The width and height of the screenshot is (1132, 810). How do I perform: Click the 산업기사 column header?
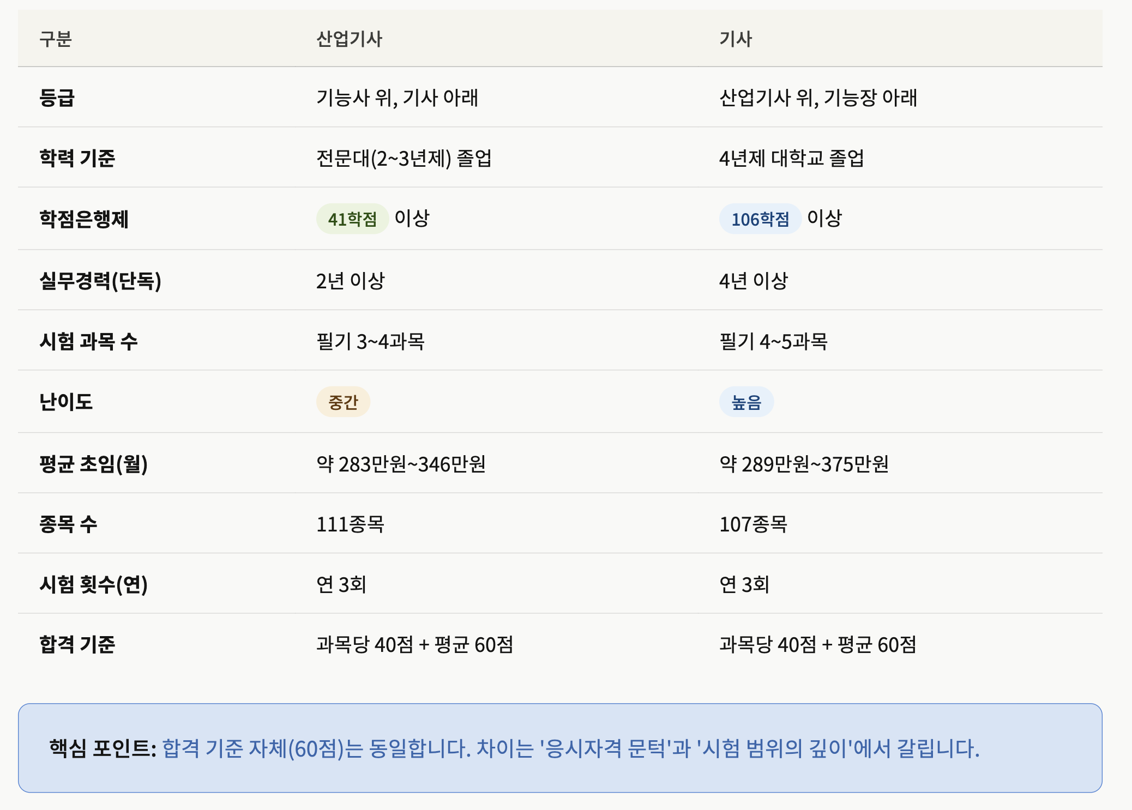[x=349, y=39]
